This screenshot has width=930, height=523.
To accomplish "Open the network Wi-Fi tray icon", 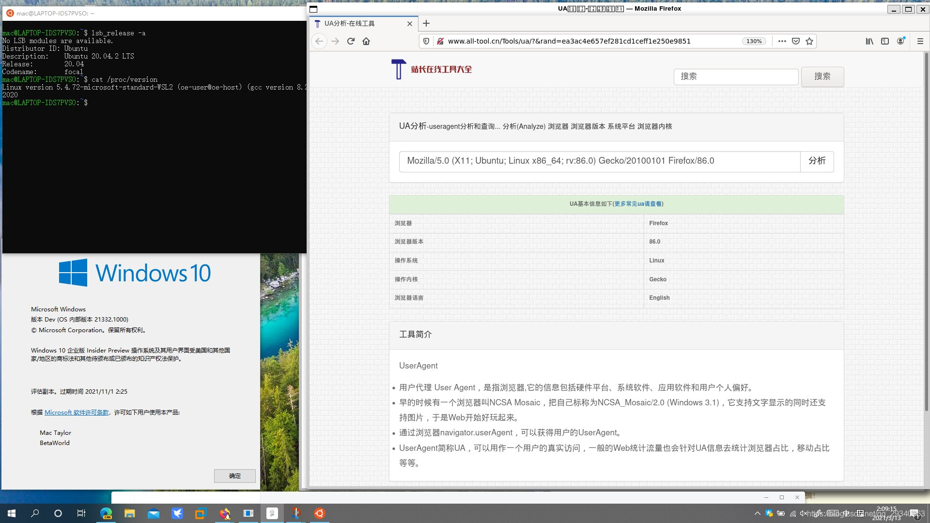I will tap(793, 513).
